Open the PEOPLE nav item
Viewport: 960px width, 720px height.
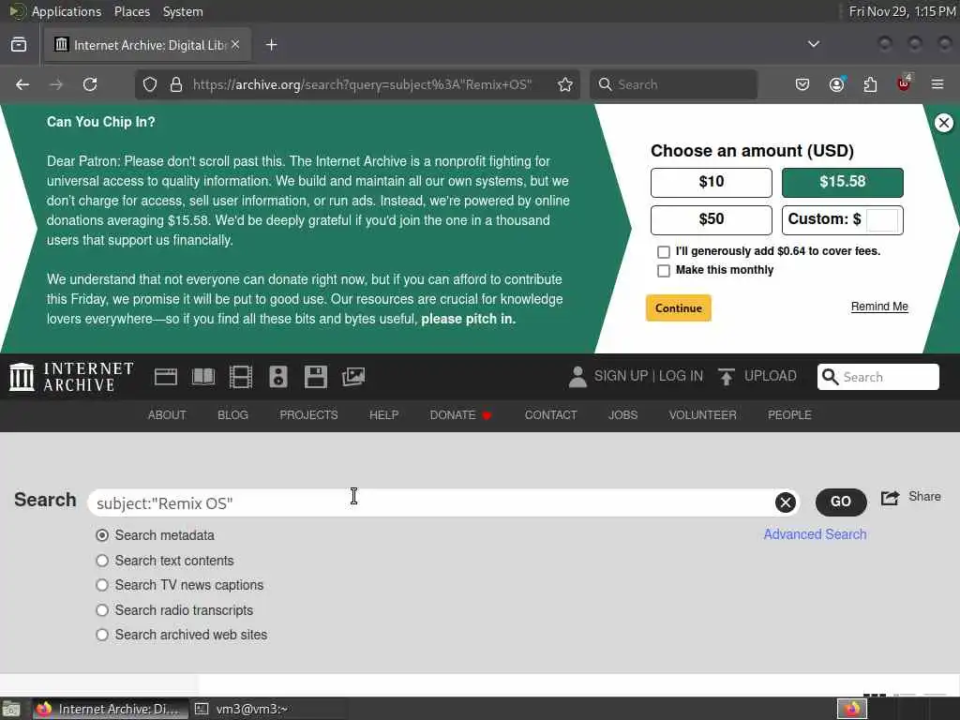point(789,415)
